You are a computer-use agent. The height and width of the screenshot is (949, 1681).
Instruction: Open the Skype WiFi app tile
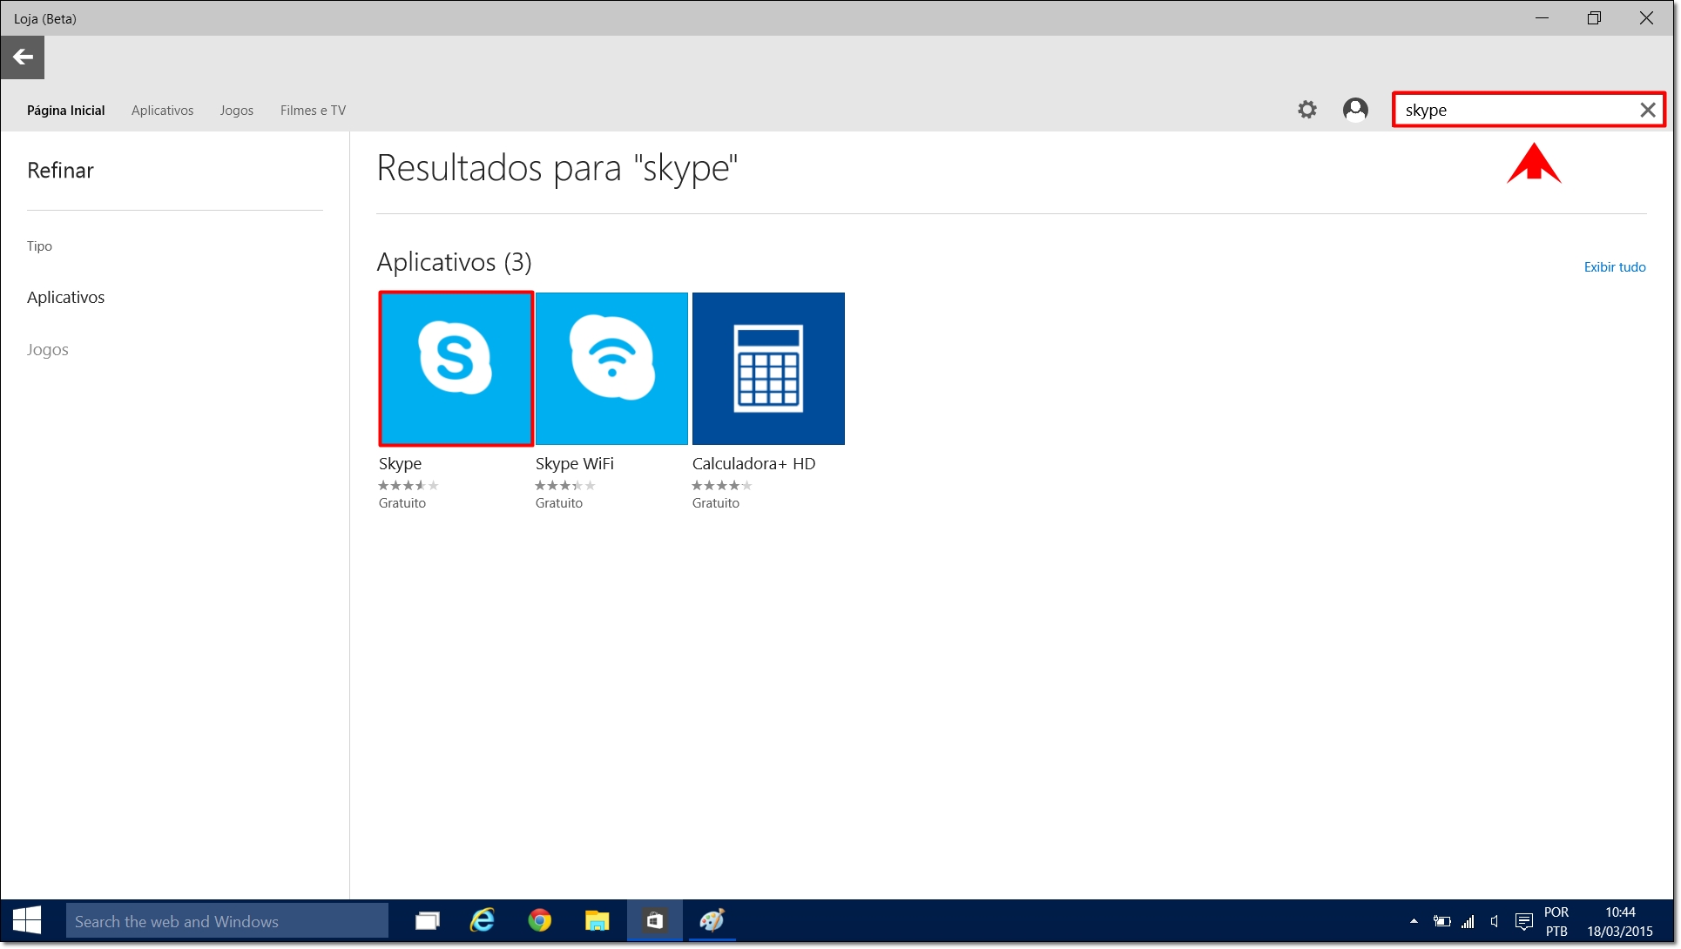coord(611,368)
